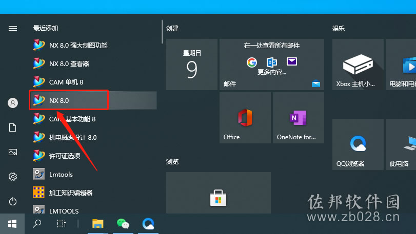Open Task View on taskbar
416x234 pixels.
click(61, 224)
